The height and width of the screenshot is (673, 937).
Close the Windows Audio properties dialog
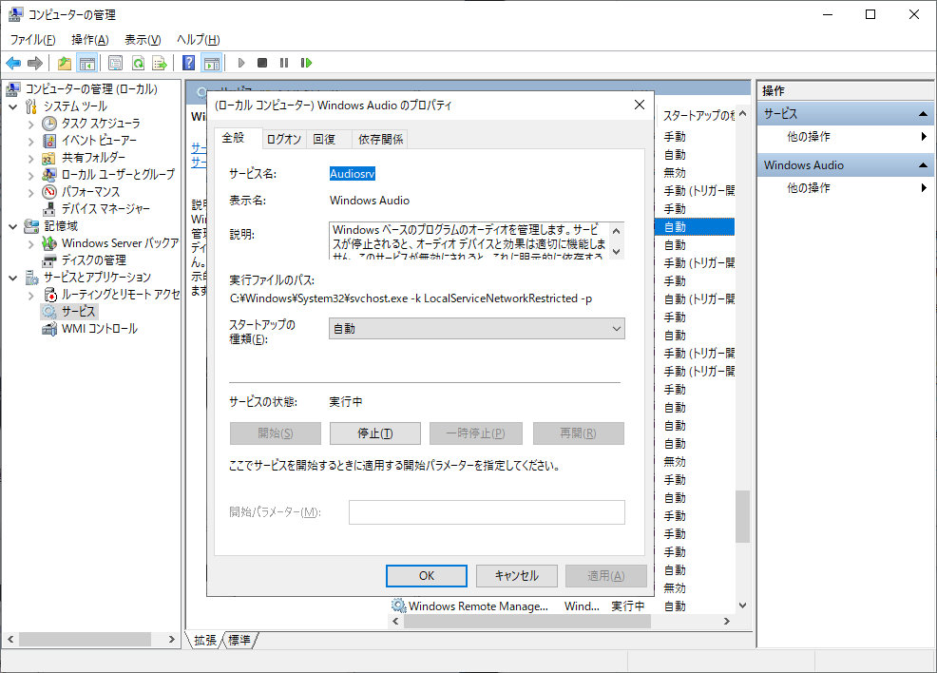640,105
